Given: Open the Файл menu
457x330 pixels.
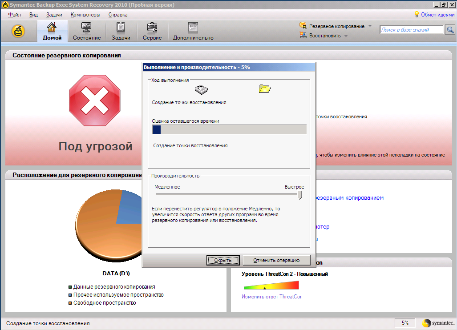Looking at the screenshot, I should coord(15,15).
